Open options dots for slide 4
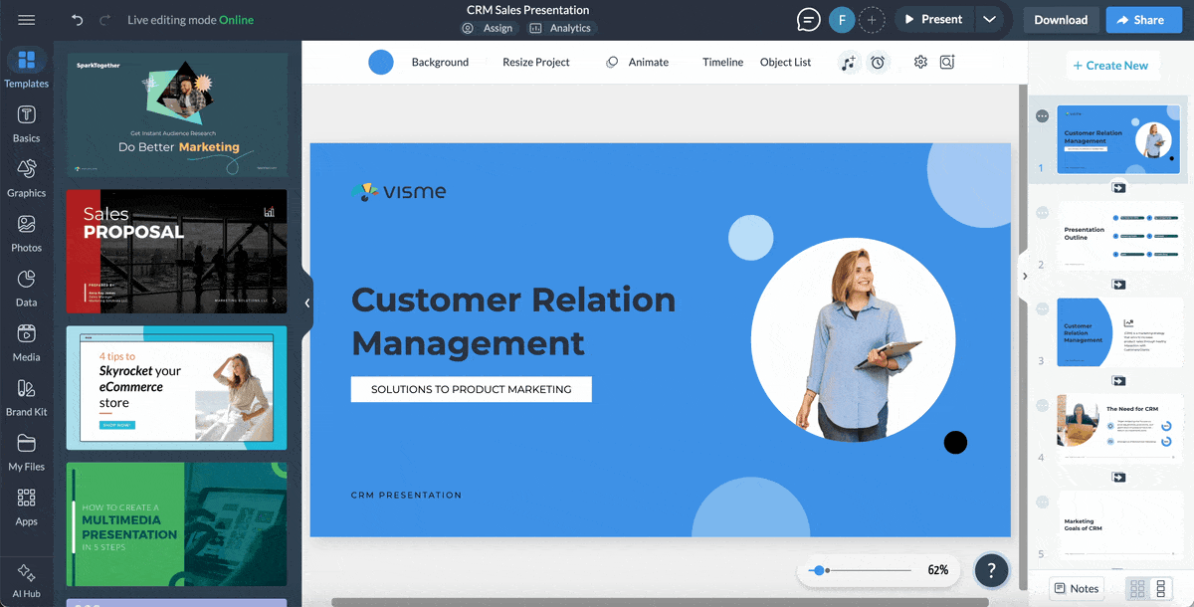 click(x=1042, y=406)
